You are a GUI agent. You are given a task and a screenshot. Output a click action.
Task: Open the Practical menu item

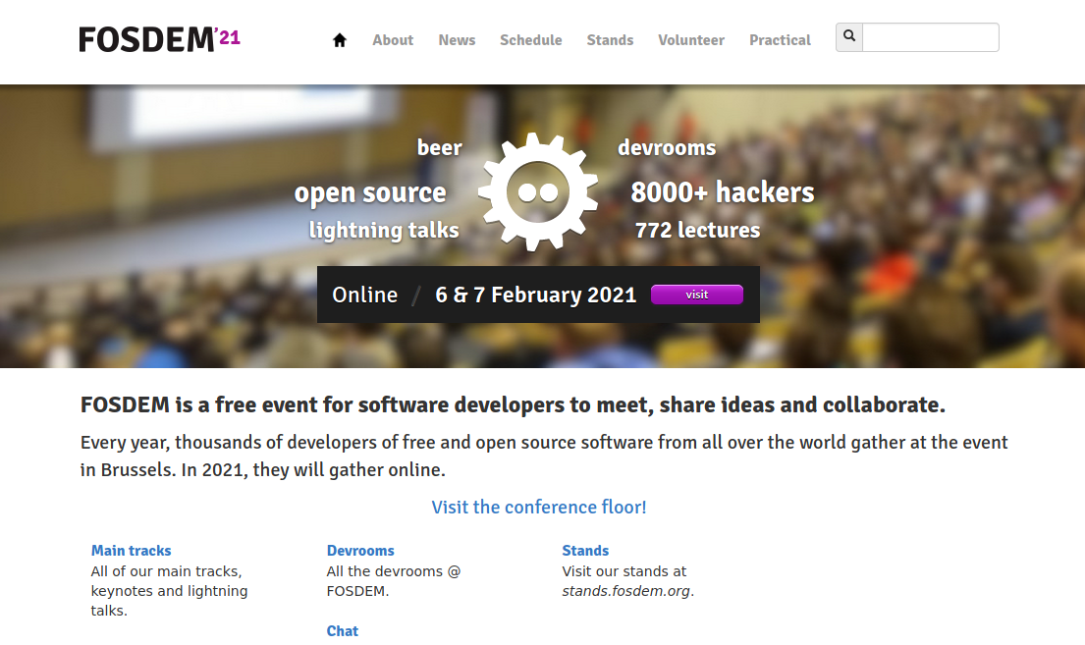click(780, 40)
